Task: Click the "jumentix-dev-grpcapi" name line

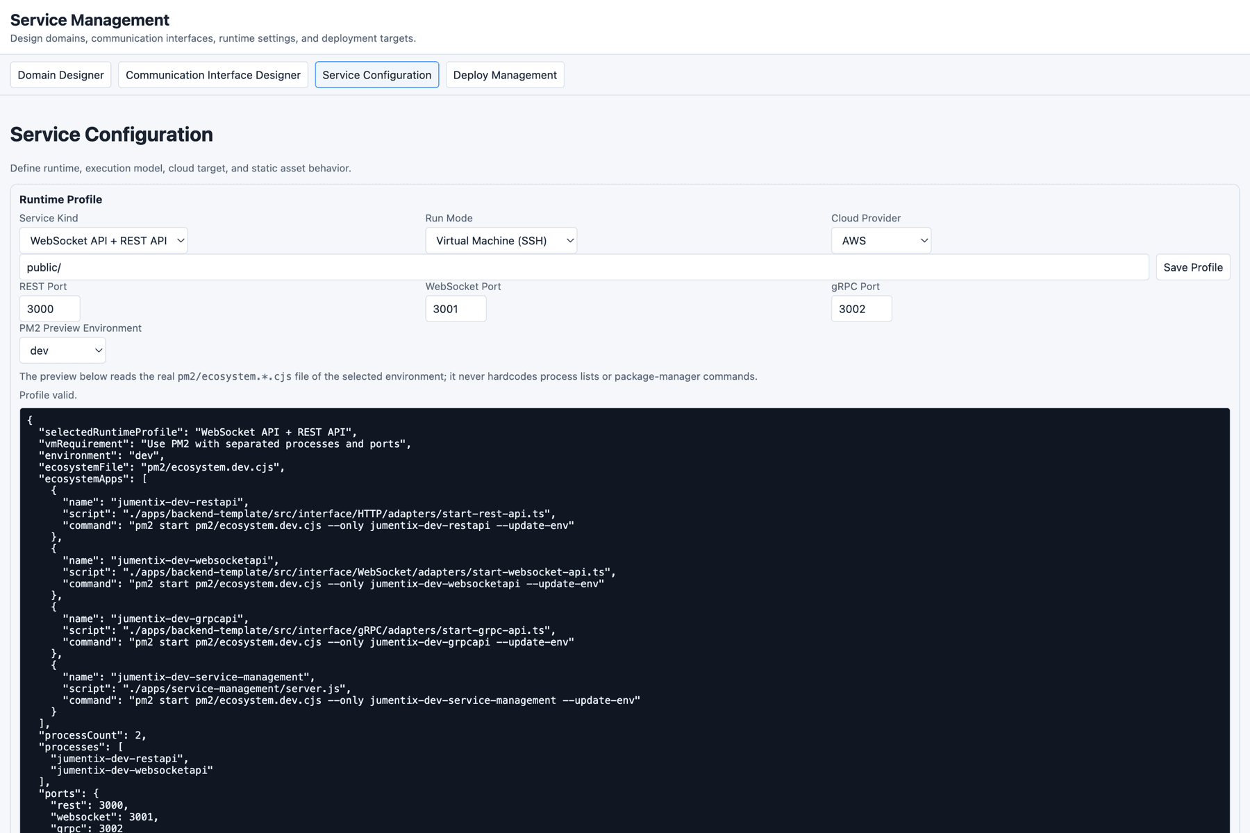Action: coord(156,619)
